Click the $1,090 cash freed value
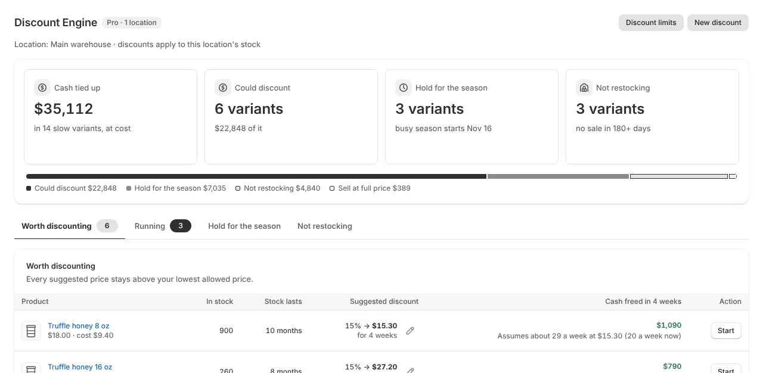The image size is (763, 373). [x=669, y=325]
